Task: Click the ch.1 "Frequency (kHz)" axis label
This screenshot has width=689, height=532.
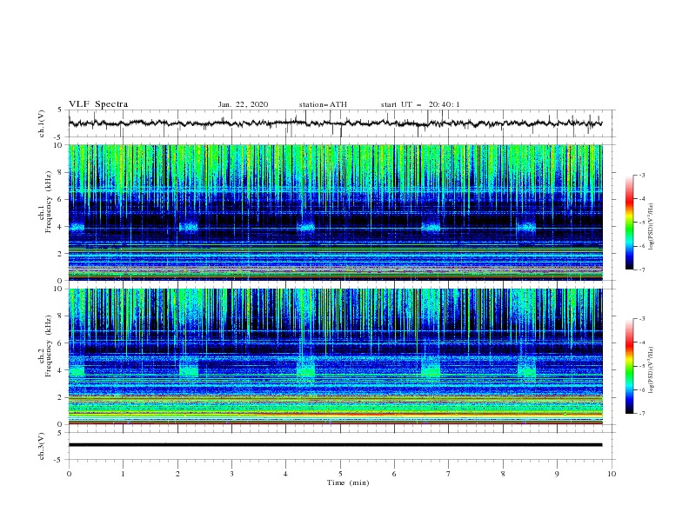Action: tap(49, 203)
